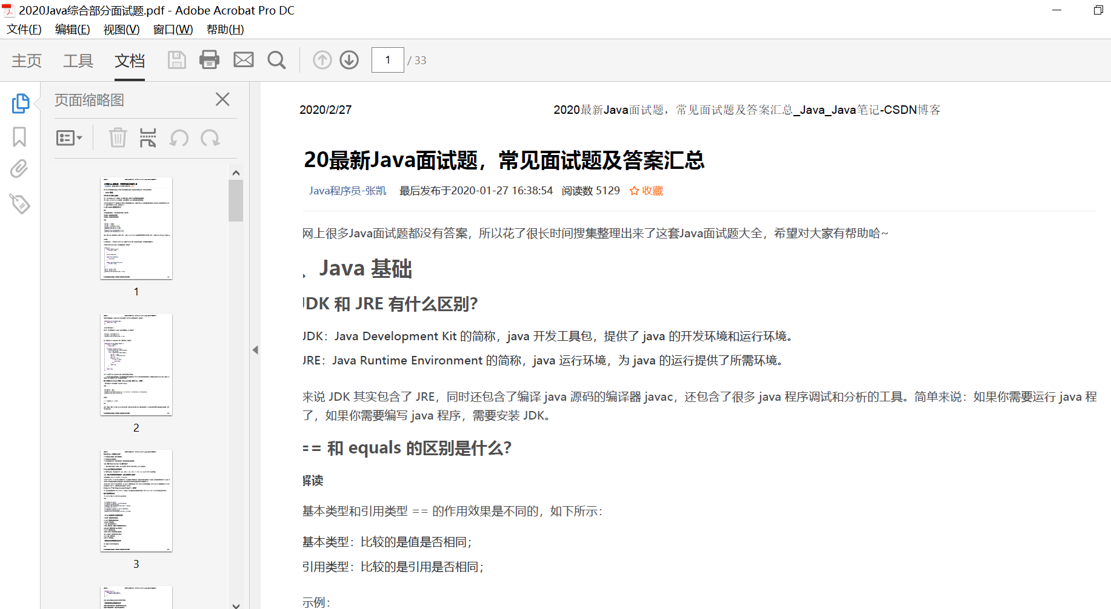Click the 示例： text
The image size is (1111, 609).
[316, 602]
